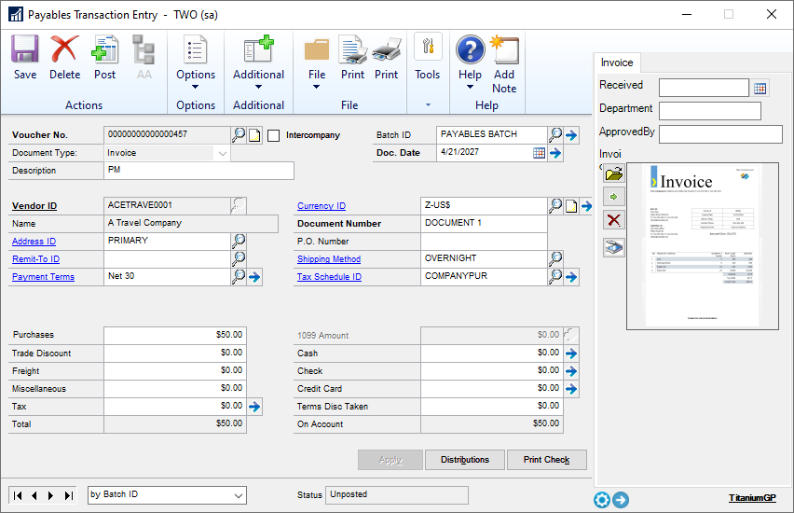Screen dimensions: 794x513
Task: Click the Purchases amount field
Action: tap(175, 335)
